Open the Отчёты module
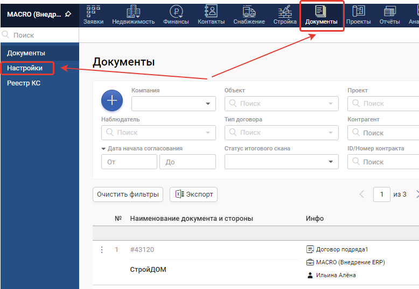 [389, 15]
